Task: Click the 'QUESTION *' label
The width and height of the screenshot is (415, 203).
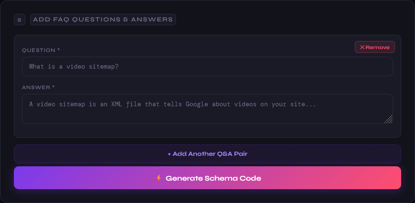Action: pos(41,50)
